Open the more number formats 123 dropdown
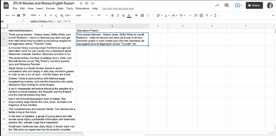This screenshot has width=276, height=136. point(68,15)
